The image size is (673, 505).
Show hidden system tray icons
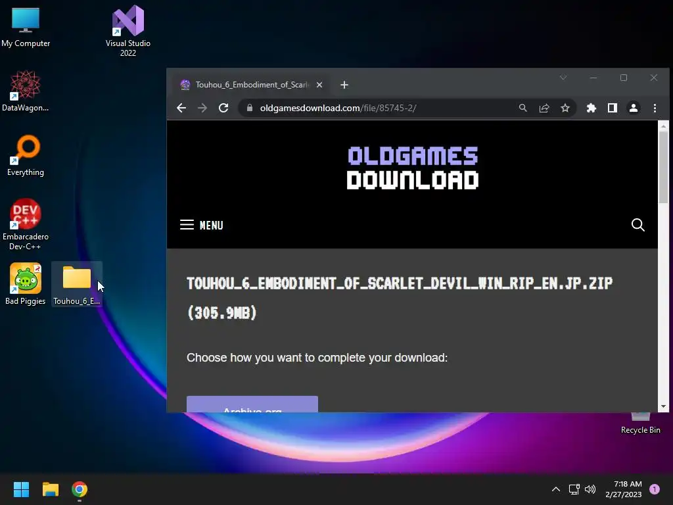coord(555,489)
